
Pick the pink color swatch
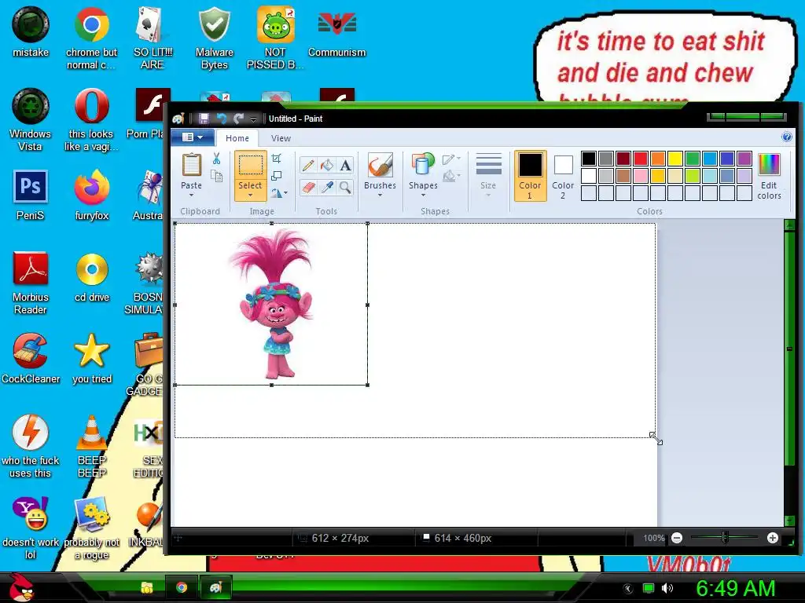pos(641,176)
